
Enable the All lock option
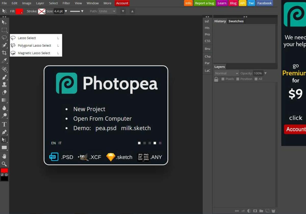tap(256, 79)
